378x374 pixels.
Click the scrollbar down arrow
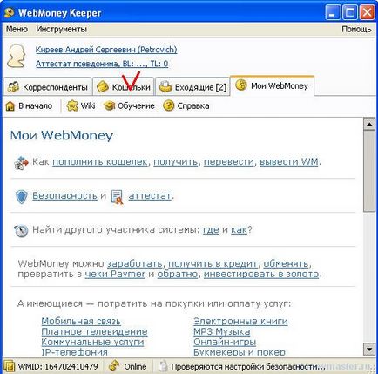coord(369,349)
